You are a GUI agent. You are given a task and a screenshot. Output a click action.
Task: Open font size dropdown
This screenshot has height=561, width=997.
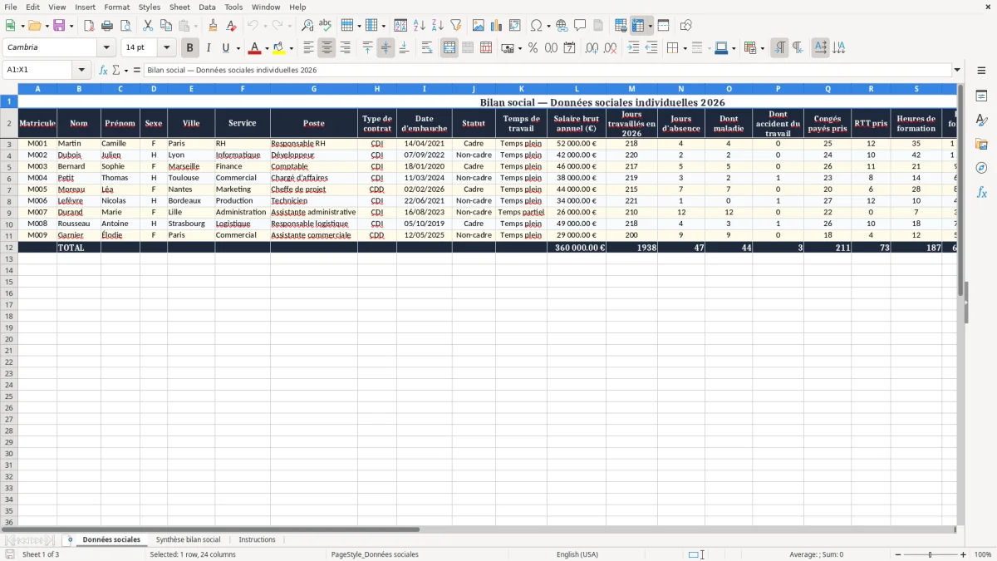(x=166, y=48)
